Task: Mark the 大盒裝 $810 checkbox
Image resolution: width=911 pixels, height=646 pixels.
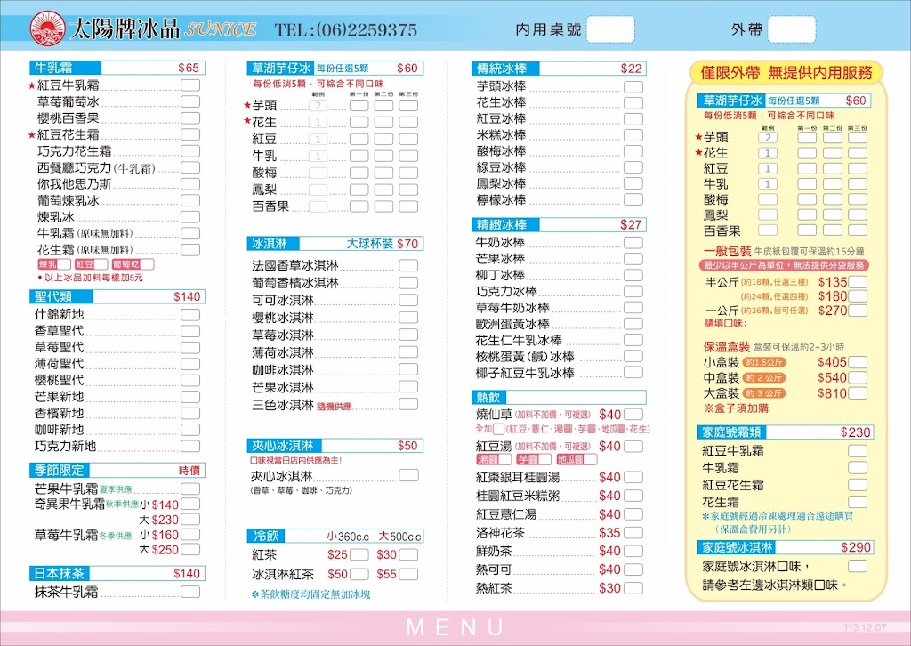Action: pyautogui.click(x=857, y=392)
